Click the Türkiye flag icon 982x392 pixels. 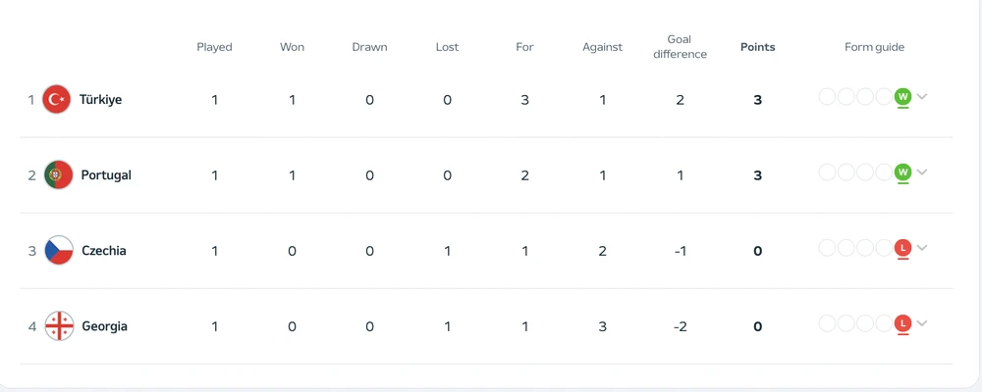57,99
